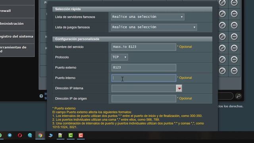Switch to Chrome in the taskbar
The image size is (254, 143).
(40, 135)
